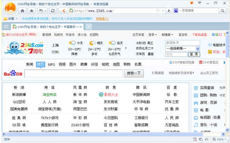Expand the weather forecast next arrow
The image size is (230, 143).
click(125, 48)
